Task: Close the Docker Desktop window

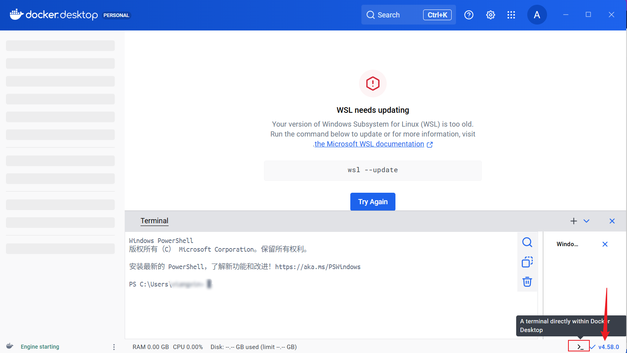Action: click(x=611, y=15)
